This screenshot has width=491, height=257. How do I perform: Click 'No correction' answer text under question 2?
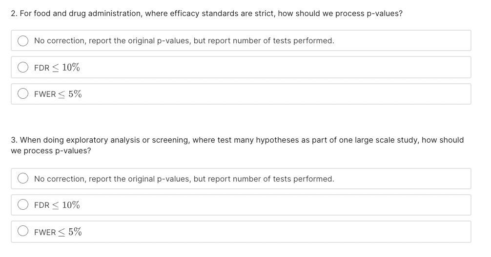point(184,40)
